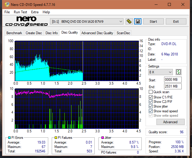The height and width of the screenshot is (158, 192).
Task: Click the Advanced settings button
Action: 170,122
